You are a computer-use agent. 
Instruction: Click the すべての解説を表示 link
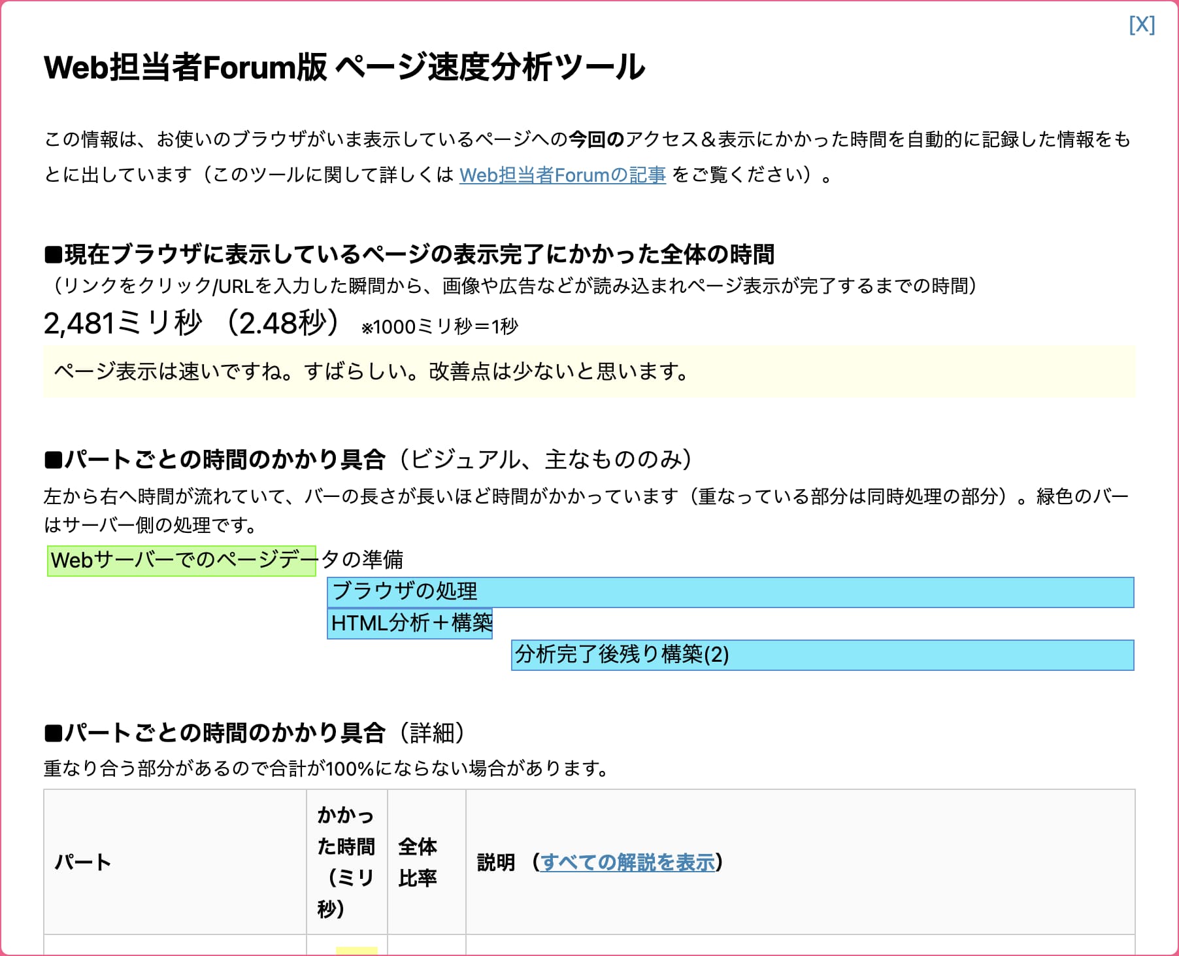(x=627, y=862)
